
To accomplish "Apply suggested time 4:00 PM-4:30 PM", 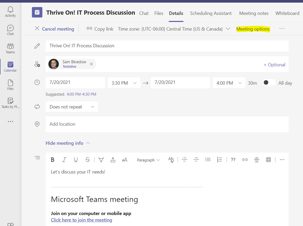I will 81,94.
